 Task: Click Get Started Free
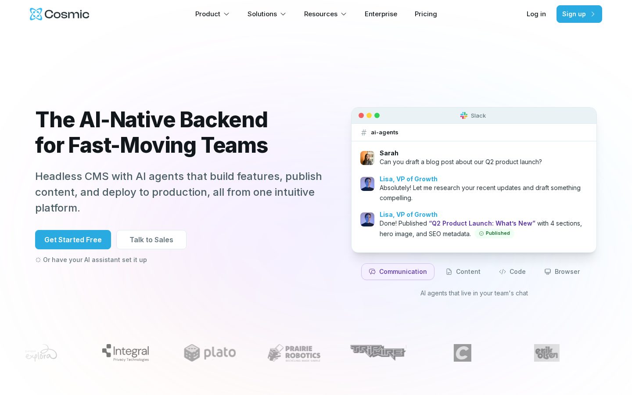point(73,240)
